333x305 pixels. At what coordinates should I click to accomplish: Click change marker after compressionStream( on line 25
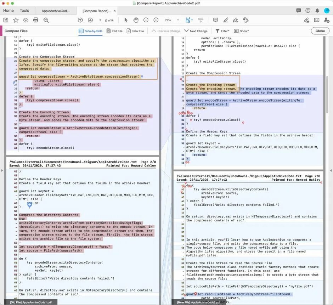pos(142,77)
